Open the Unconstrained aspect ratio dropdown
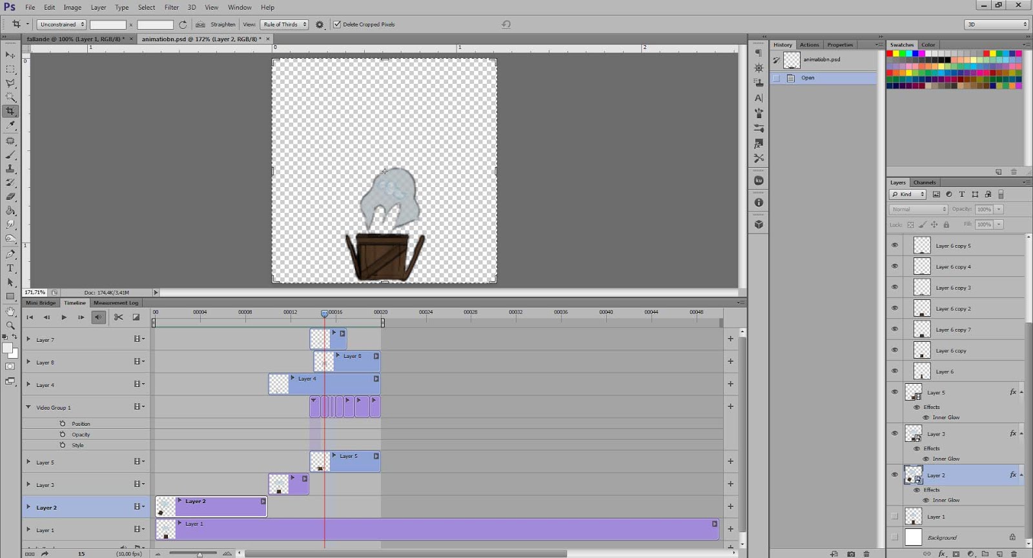1033x558 pixels. point(61,25)
